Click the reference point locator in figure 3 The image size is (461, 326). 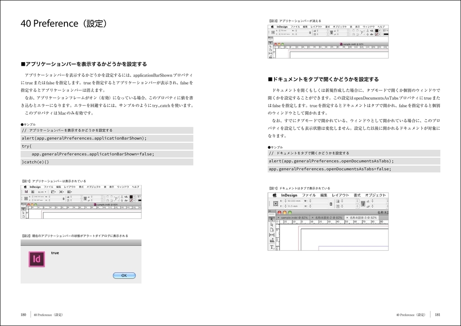[x=273, y=32]
